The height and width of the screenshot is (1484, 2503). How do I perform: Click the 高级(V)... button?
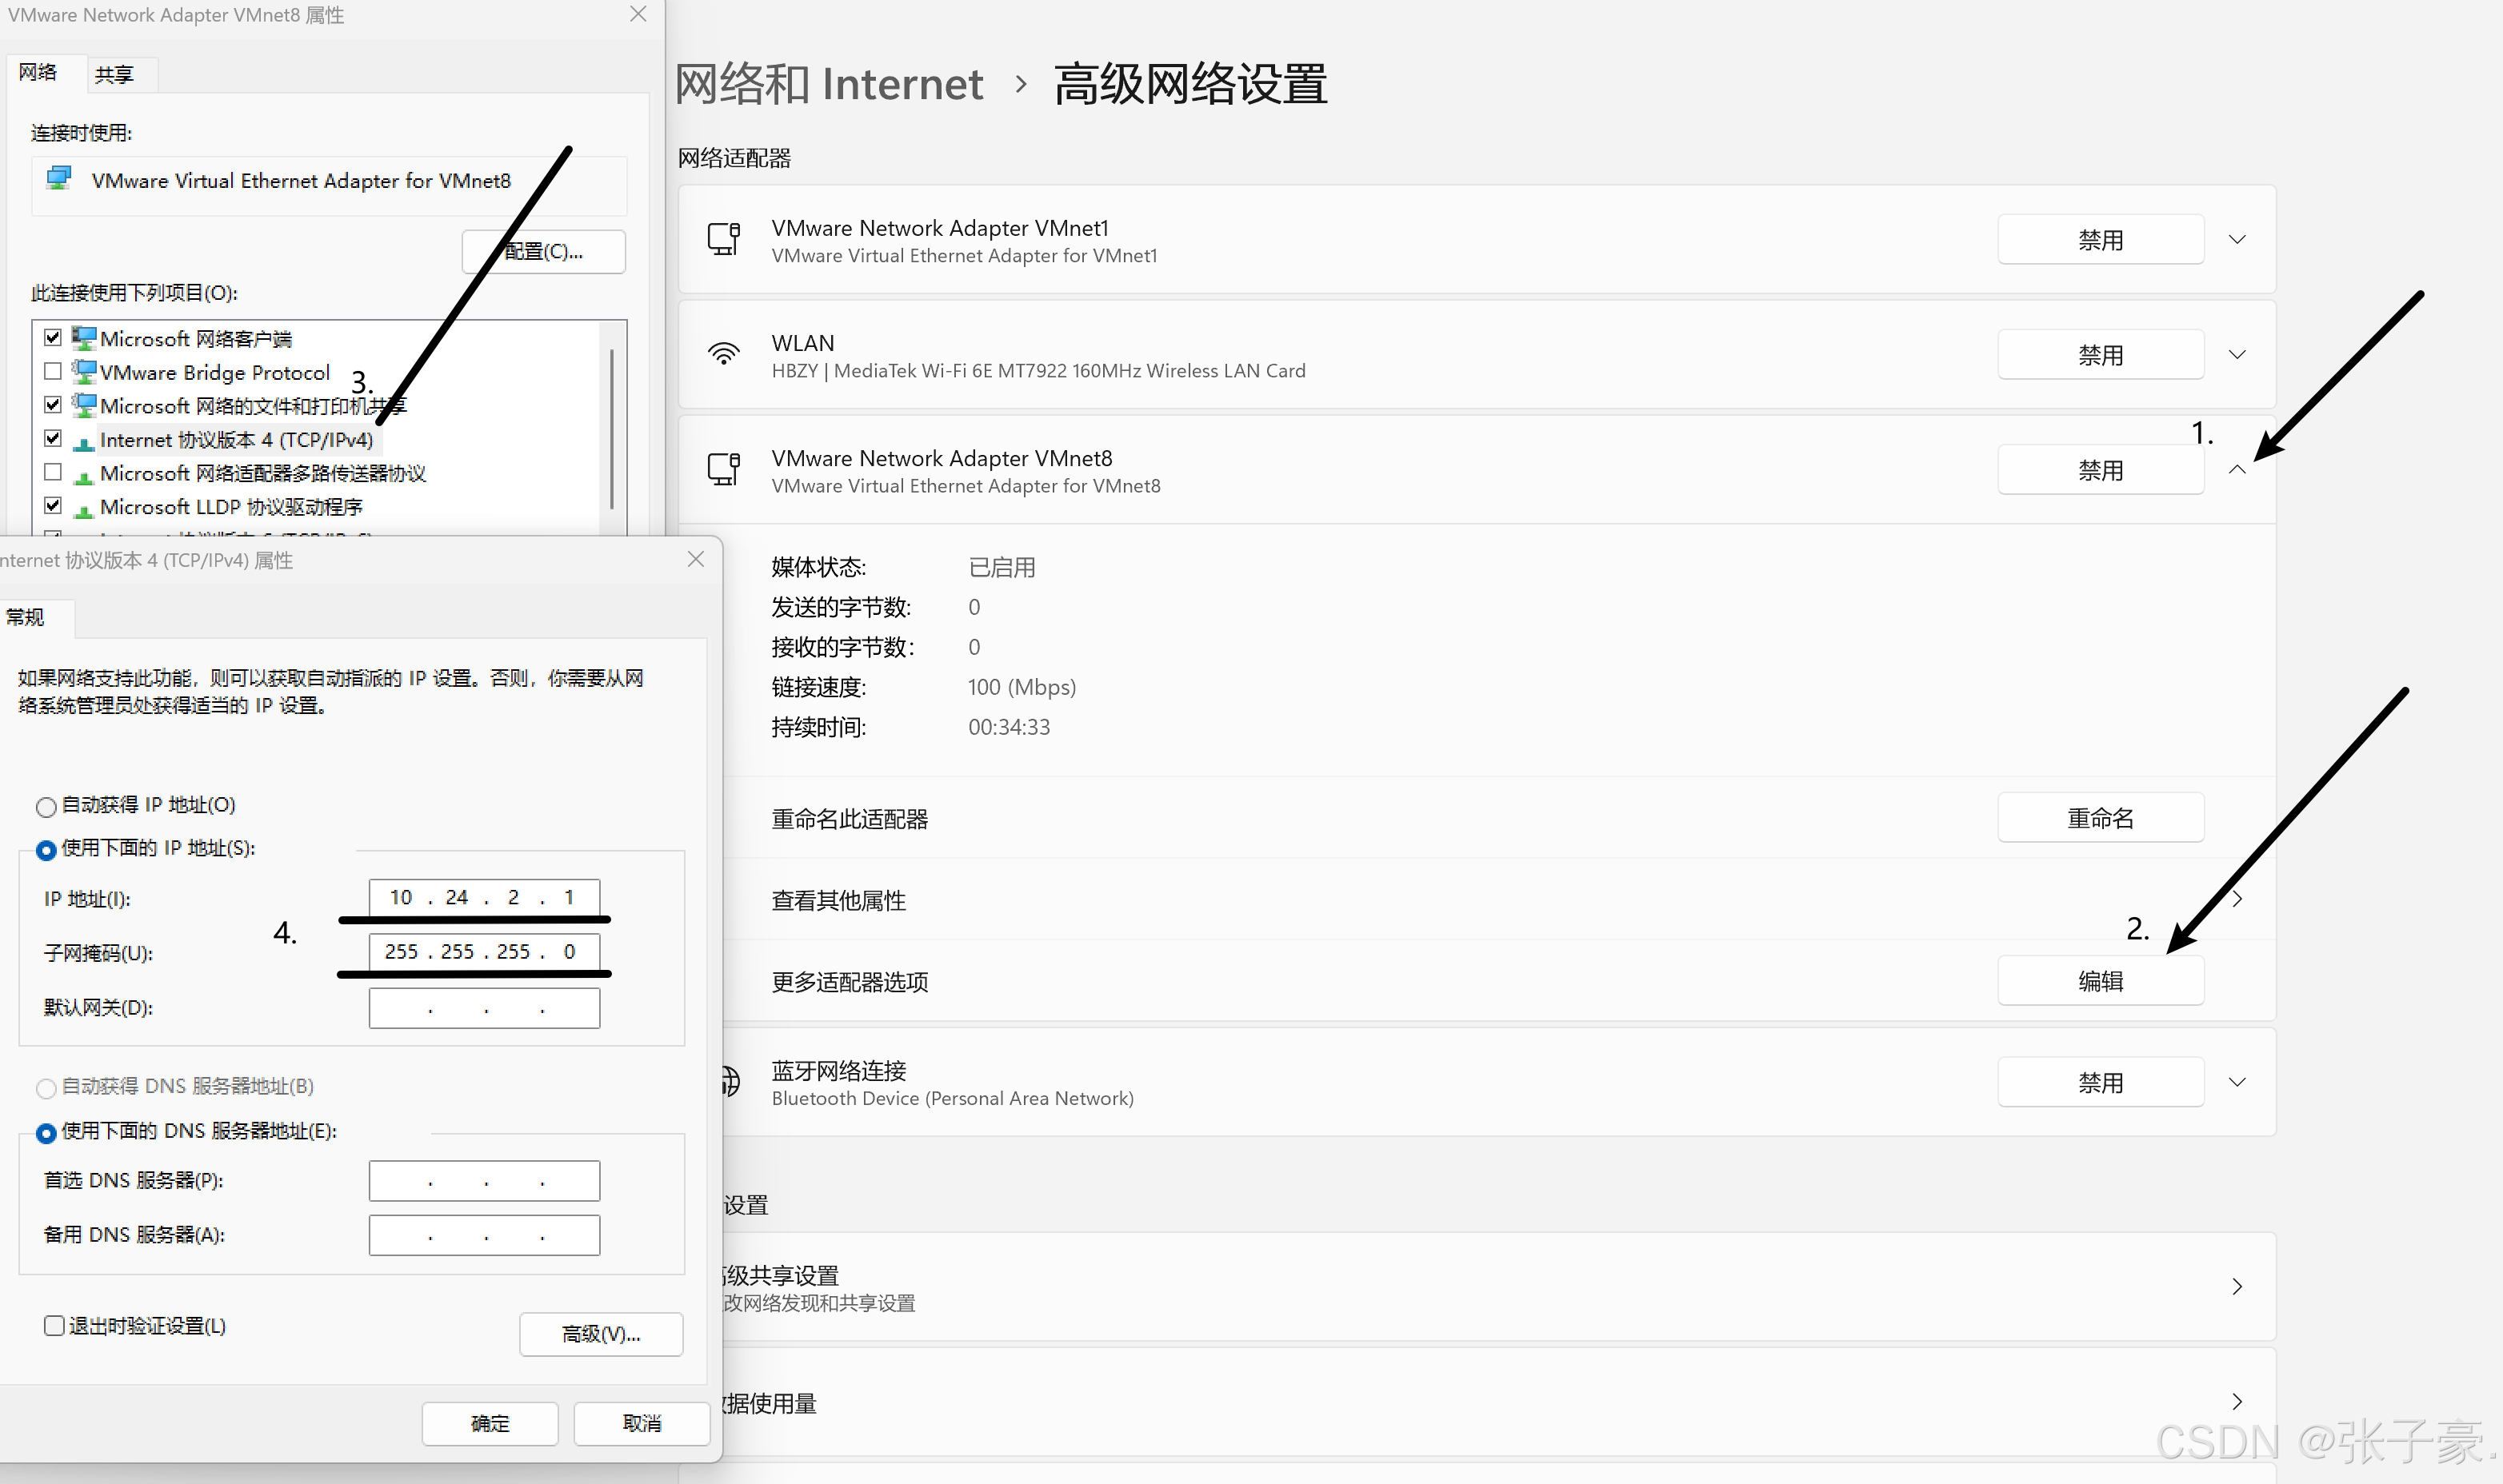pos(600,1334)
